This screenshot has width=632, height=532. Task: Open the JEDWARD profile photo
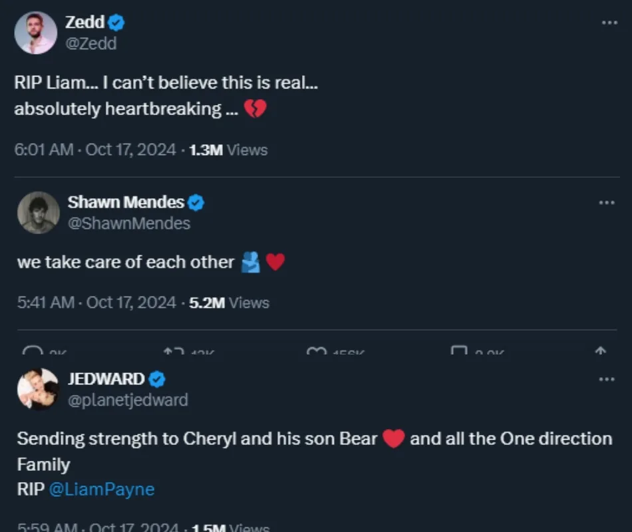tap(38, 389)
